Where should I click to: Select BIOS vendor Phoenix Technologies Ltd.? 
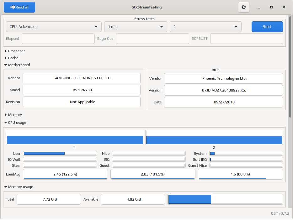pyautogui.click(x=223, y=78)
